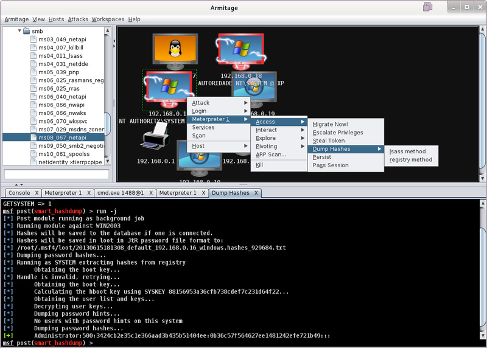Click the Meterpreter 1 context menu entry

[218, 119]
